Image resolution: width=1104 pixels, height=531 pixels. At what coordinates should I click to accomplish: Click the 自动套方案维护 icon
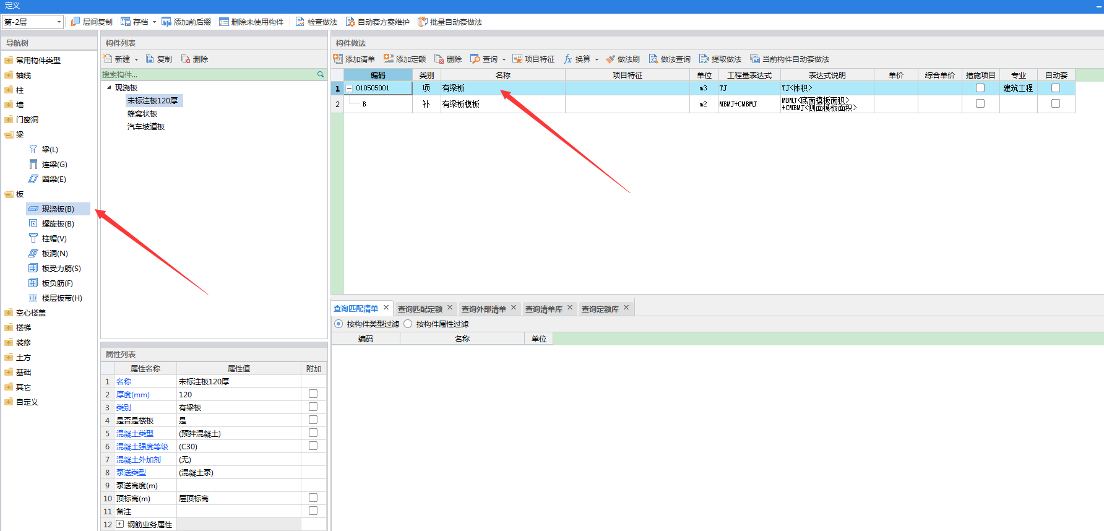pyautogui.click(x=350, y=22)
